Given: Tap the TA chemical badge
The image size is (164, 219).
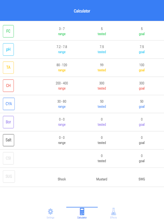Looking at the screenshot, I should (8, 68).
